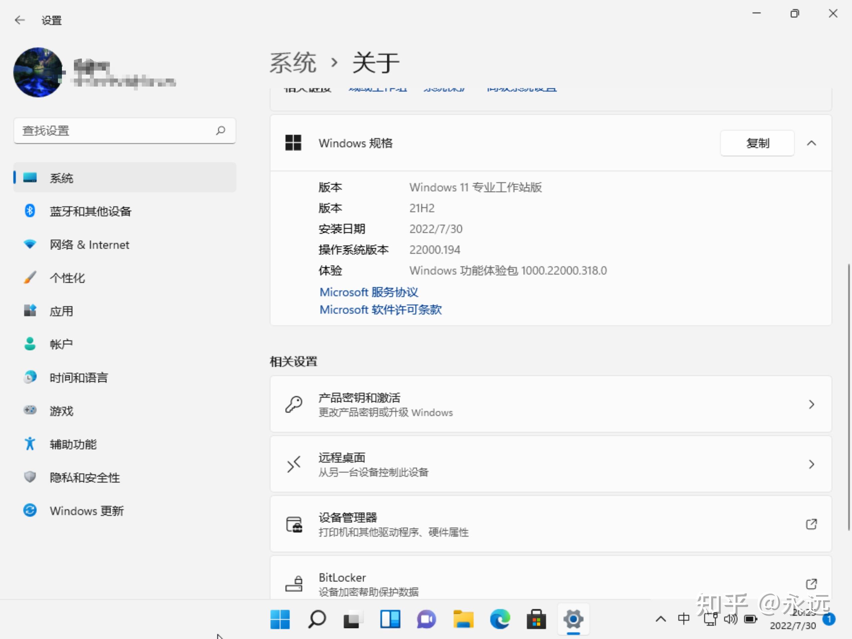
Task: Switch to 个性化 in the sidebar
Action: pos(67,278)
